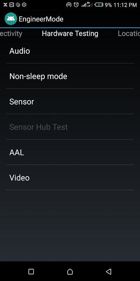Tap the charging battery icon
The image size is (140, 281).
pyautogui.click(x=99, y=5)
